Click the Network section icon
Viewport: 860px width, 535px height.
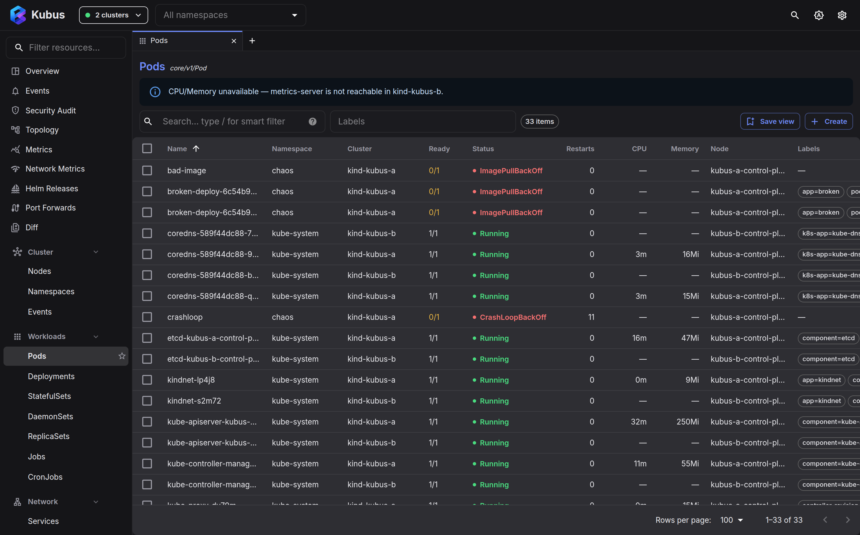coord(17,502)
